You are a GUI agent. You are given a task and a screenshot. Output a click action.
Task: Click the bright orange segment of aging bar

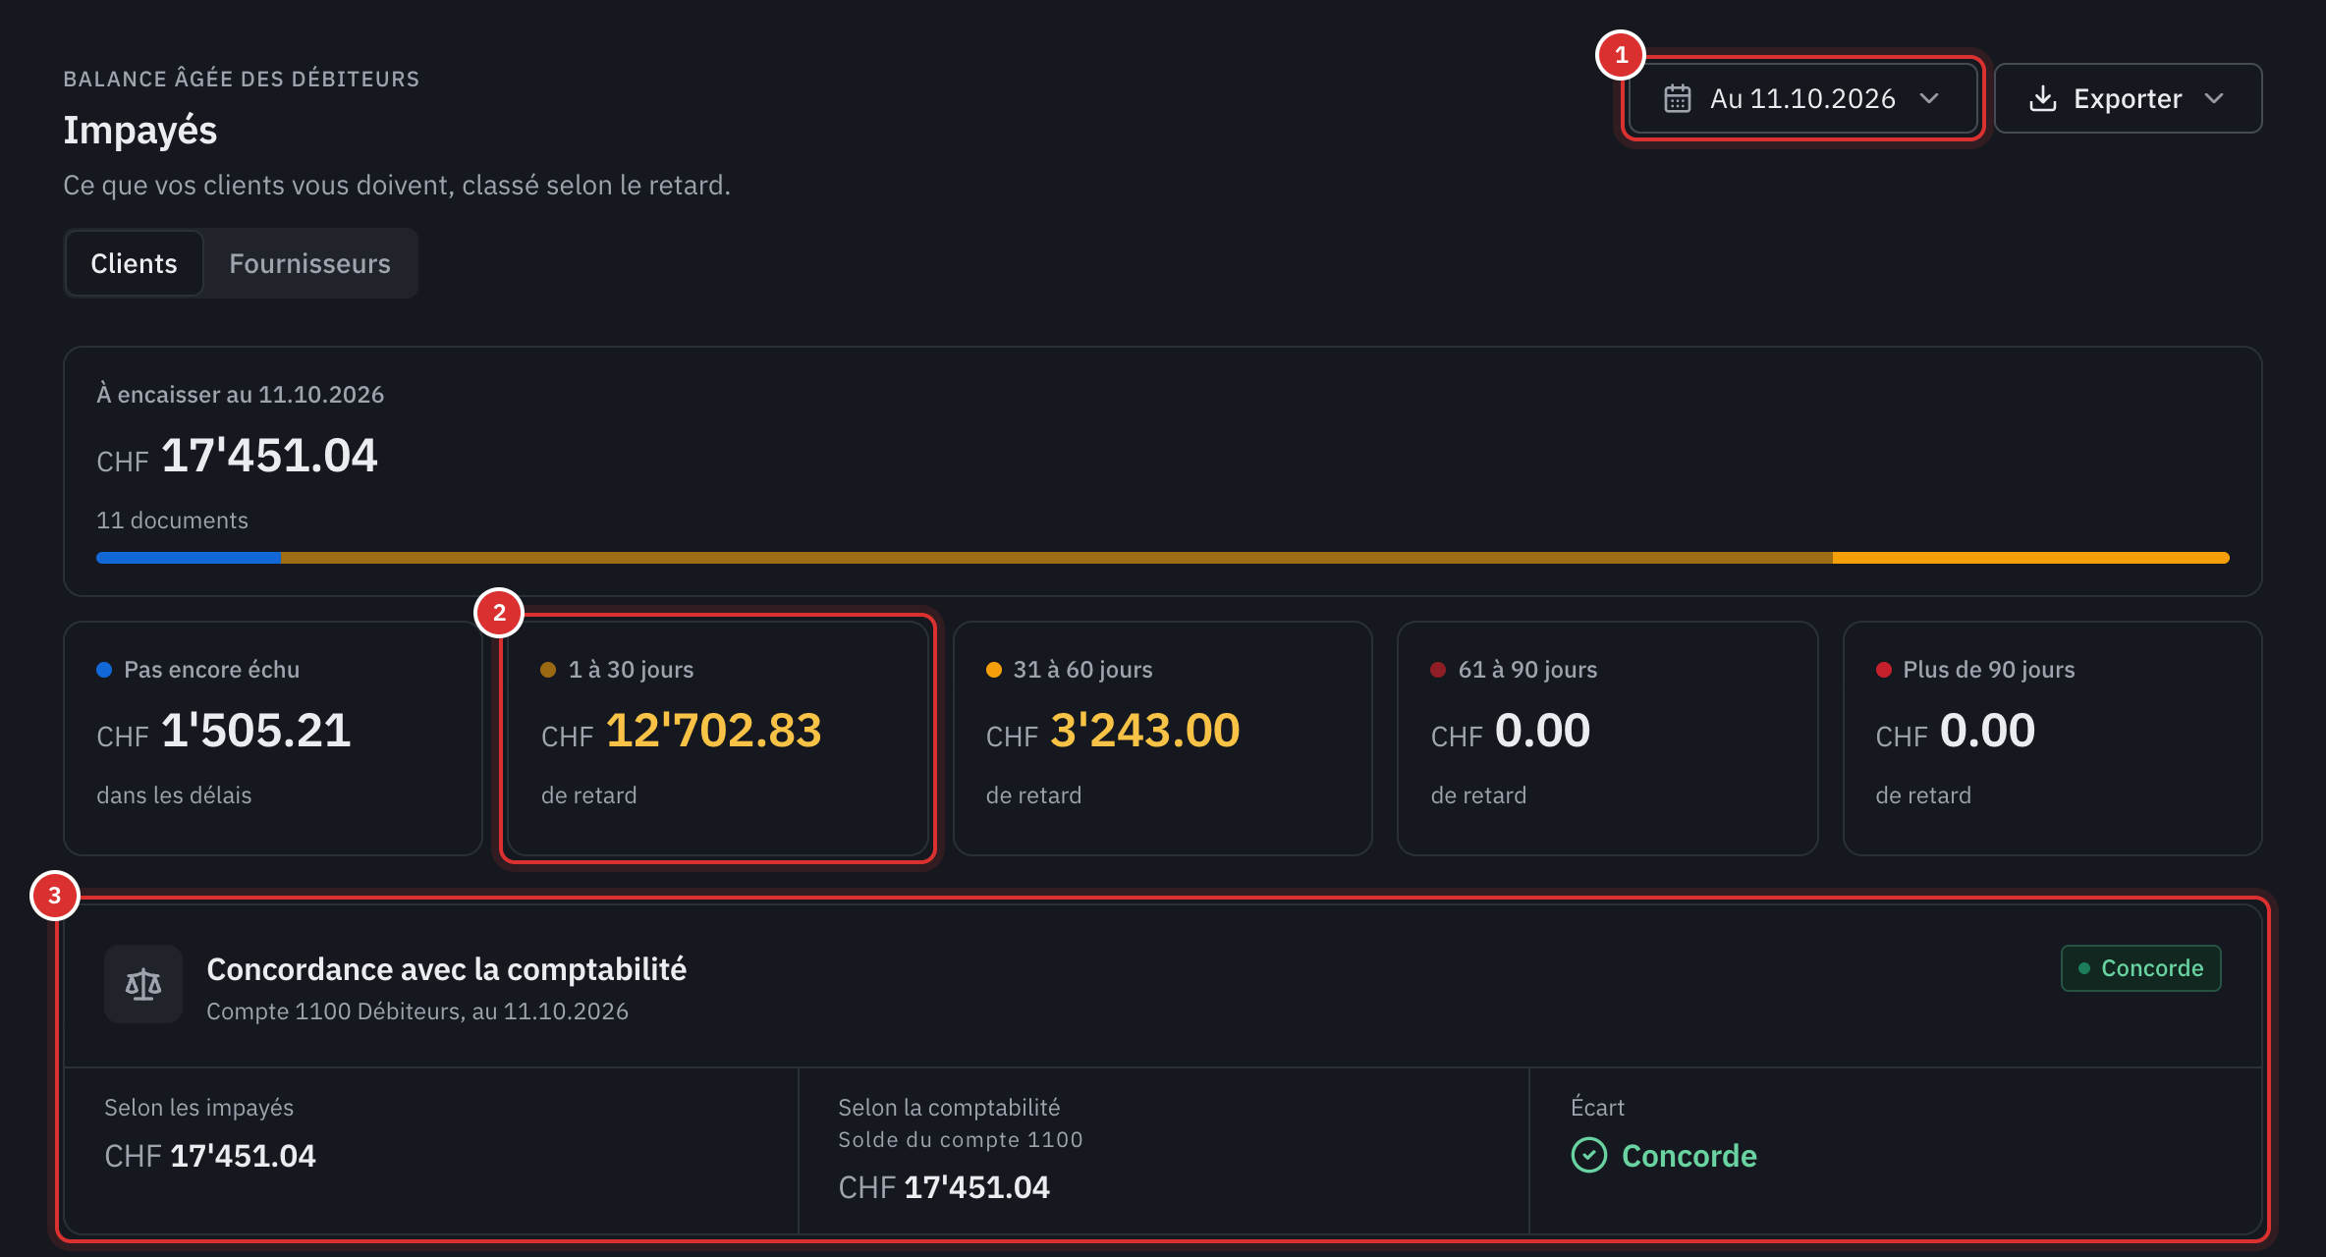pos(2031,558)
